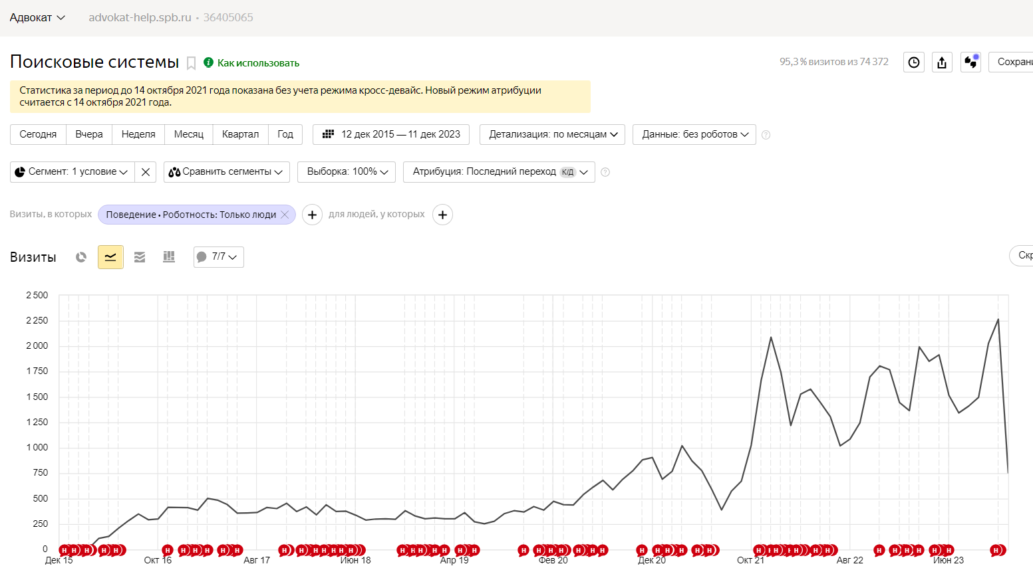Screen dimensions: 1033x576
Task: Click the feedback thumbs icon
Action: click(971, 62)
